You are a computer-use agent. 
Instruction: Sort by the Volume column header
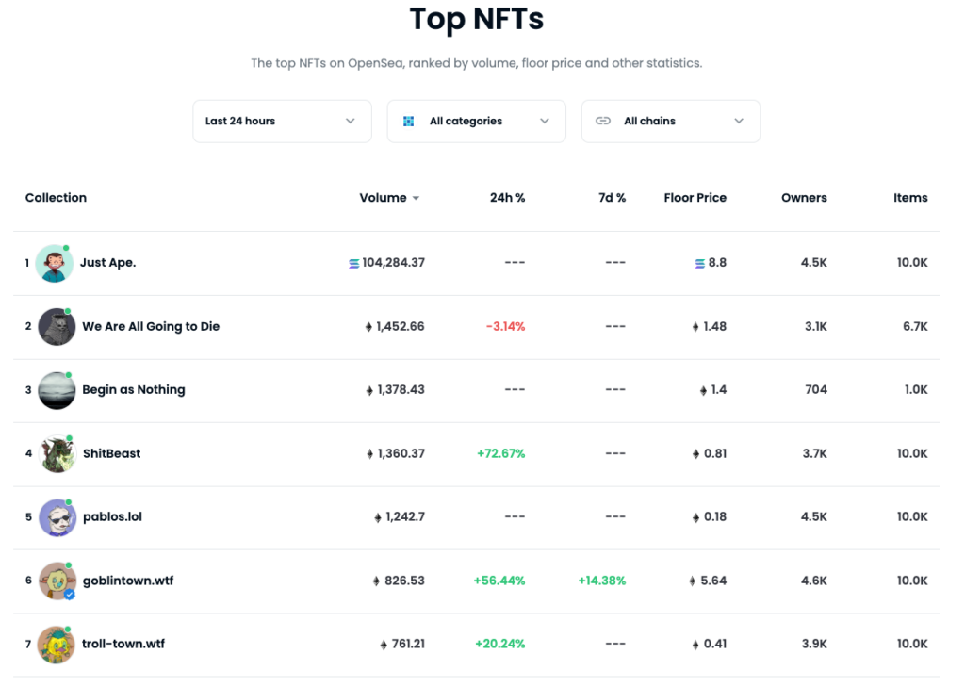383,198
